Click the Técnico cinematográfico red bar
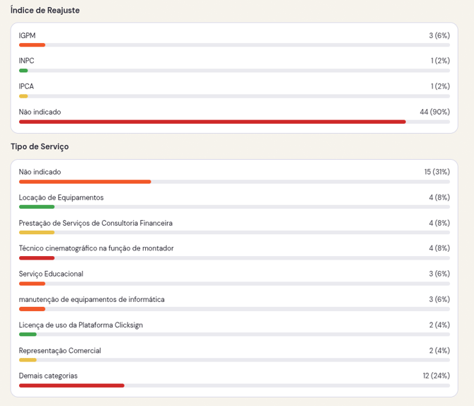Viewport: 474px width, 406px height. [37, 258]
